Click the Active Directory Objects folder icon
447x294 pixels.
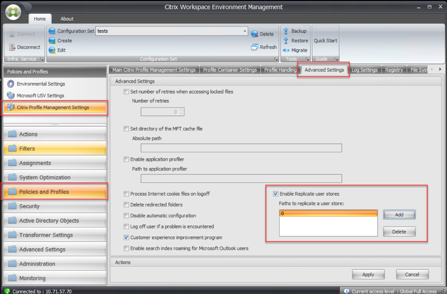click(x=12, y=220)
